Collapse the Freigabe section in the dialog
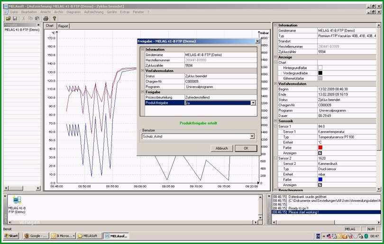The width and height of the screenshot is (384, 244). [143, 92]
